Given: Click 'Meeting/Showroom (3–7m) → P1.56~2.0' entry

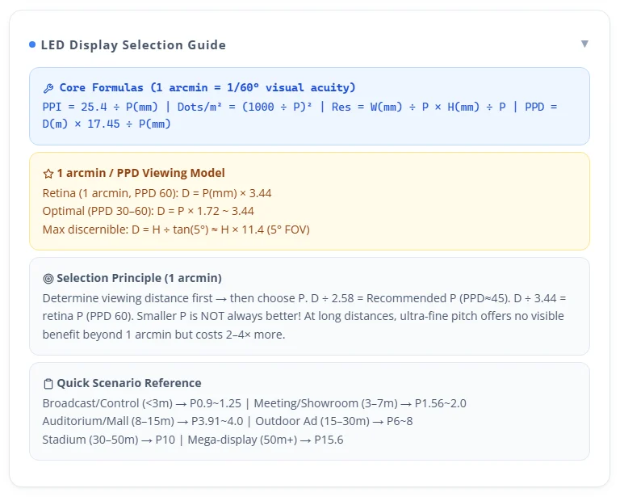Looking at the screenshot, I should click(x=360, y=403).
